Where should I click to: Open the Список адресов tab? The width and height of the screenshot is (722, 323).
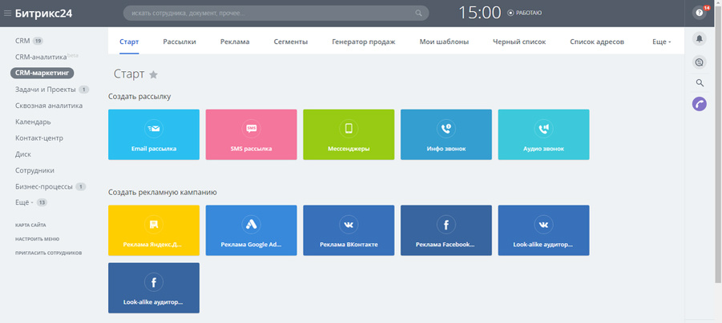tap(597, 42)
